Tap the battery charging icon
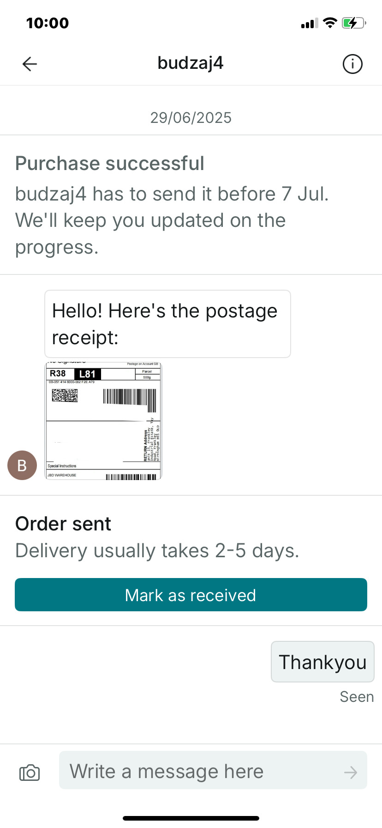Image resolution: width=382 pixels, height=828 pixels. click(353, 23)
